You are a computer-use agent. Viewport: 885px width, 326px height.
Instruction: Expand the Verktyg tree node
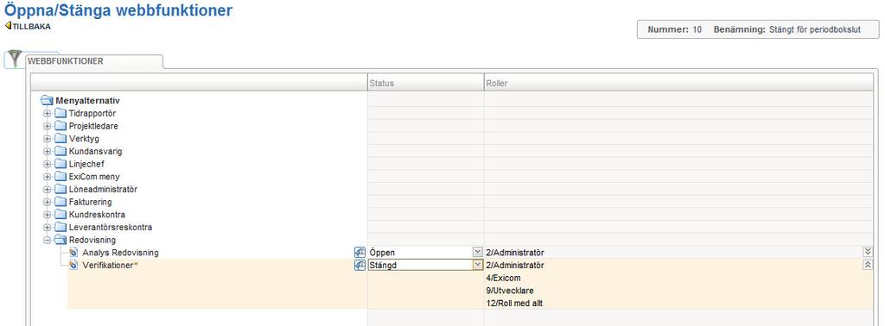[48, 139]
